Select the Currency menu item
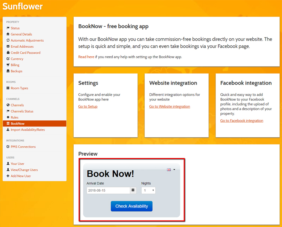The width and height of the screenshot is (282, 227). pyautogui.click(x=17, y=59)
